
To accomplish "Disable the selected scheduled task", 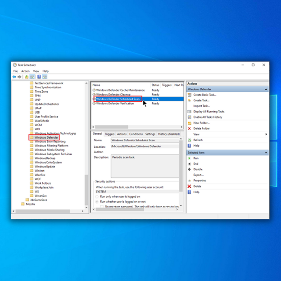I will coord(198,169).
